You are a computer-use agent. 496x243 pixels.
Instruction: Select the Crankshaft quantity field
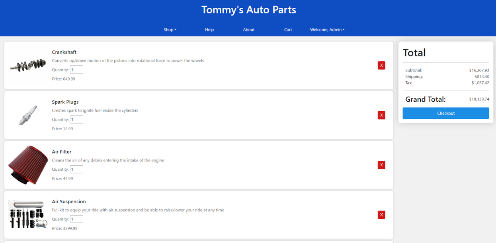click(x=76, y=69)
